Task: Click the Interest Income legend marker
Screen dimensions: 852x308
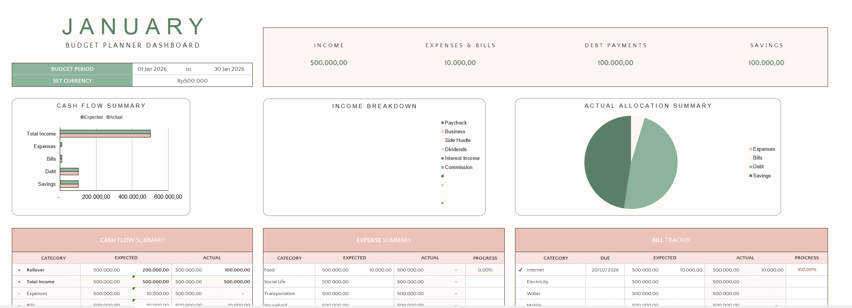Action: (442, 158)
